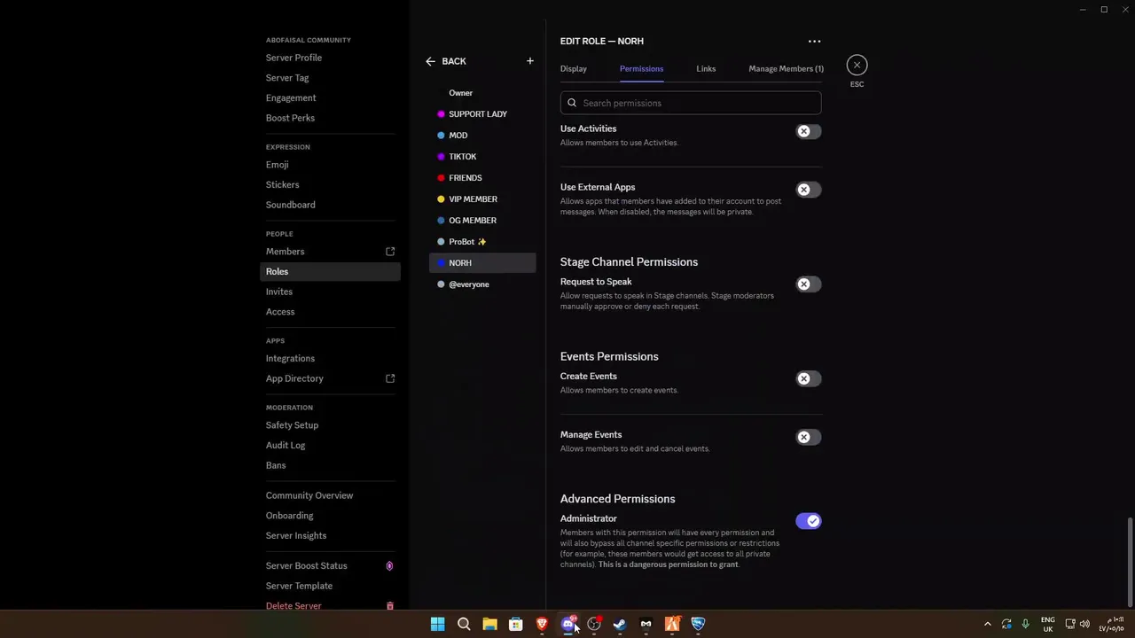Viewport: 1135px width, 638px height.
Task: Select the Permissions tab
Action: 641,68
